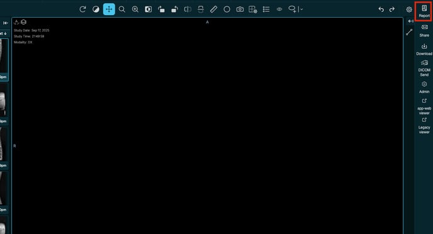The height and width of the screenshot is (234, 433).
Task: Open viewer settings gear icon
Action: 409,9
